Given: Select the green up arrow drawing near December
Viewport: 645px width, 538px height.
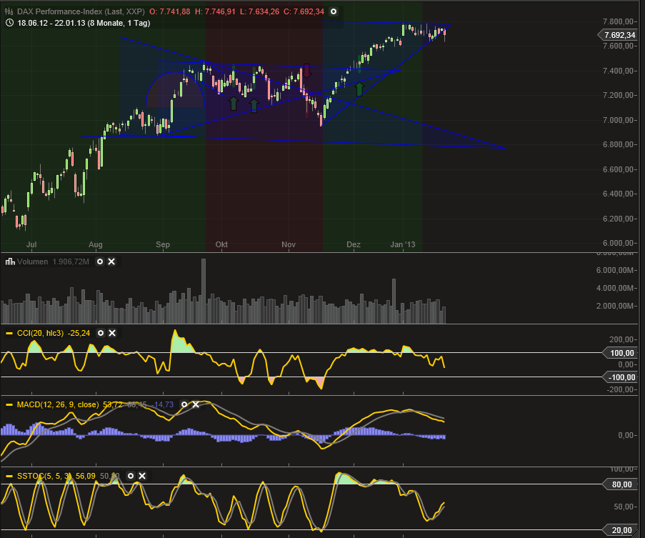Looking at the screenshot, I should pyautogui.click(x=359, y=89).
